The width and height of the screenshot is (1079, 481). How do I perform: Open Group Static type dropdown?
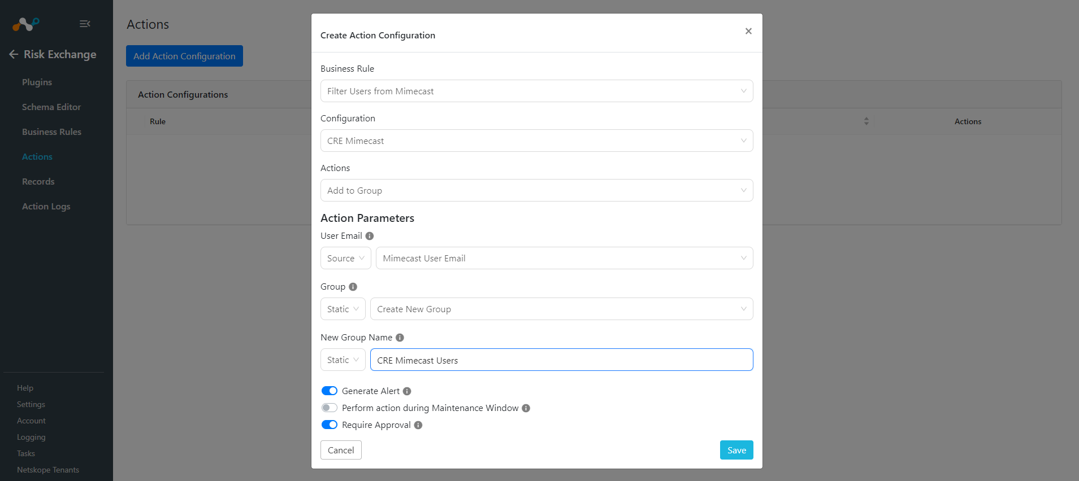[x=343, y=309]
